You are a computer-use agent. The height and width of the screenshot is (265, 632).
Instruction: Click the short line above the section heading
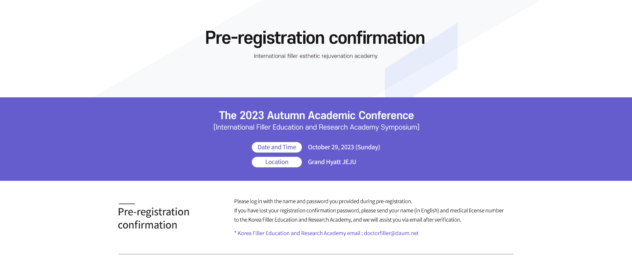tap(127, 204)
